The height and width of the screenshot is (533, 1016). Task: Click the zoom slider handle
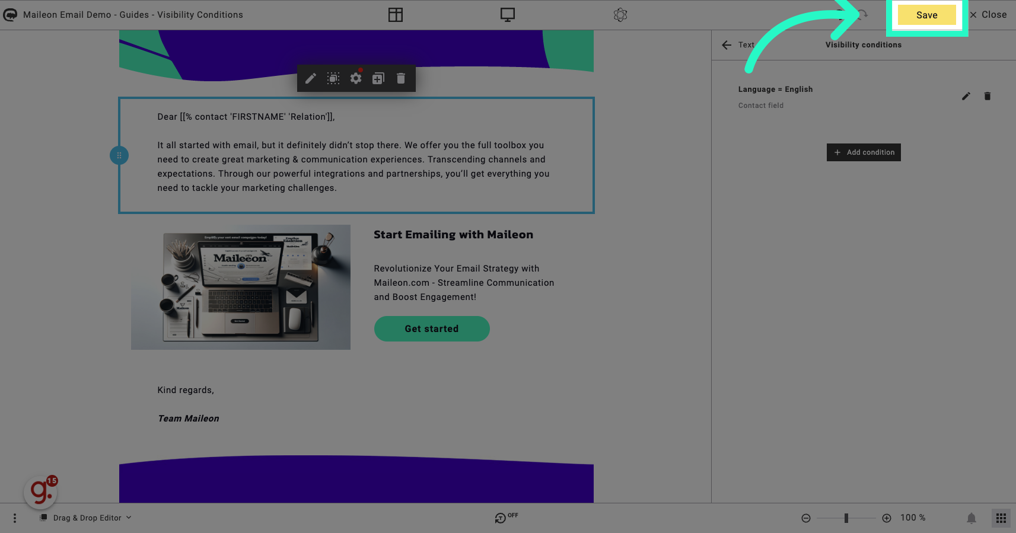[x=846, y=518]
